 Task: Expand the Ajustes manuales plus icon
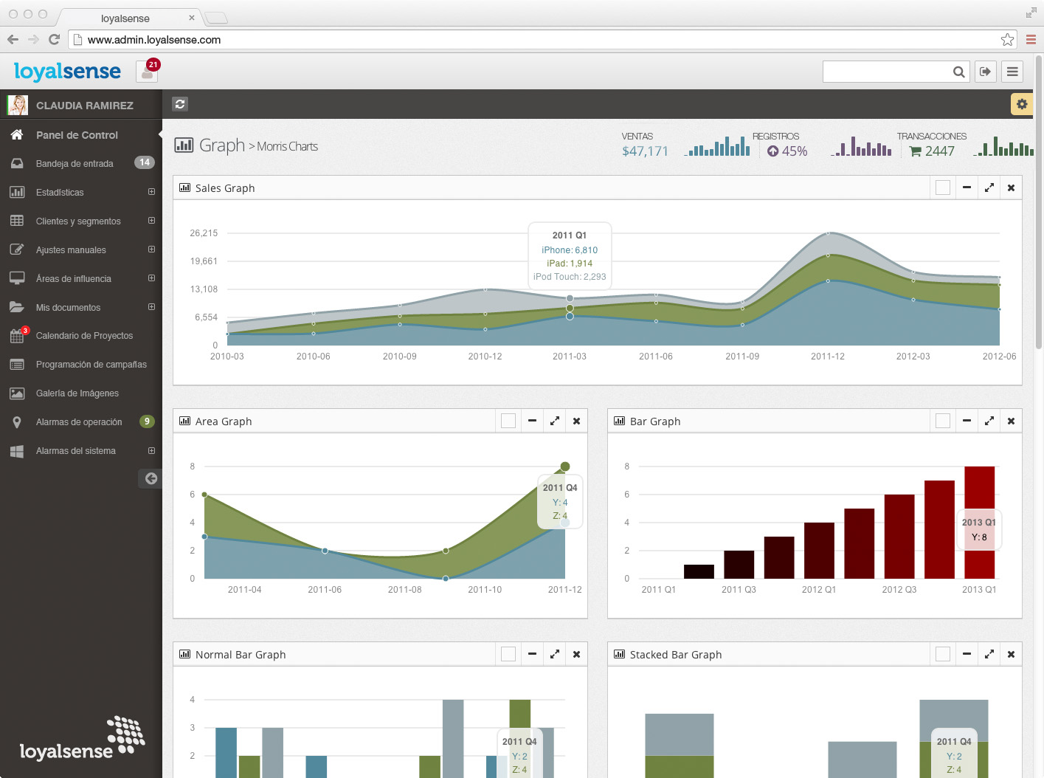click(151, 249)
